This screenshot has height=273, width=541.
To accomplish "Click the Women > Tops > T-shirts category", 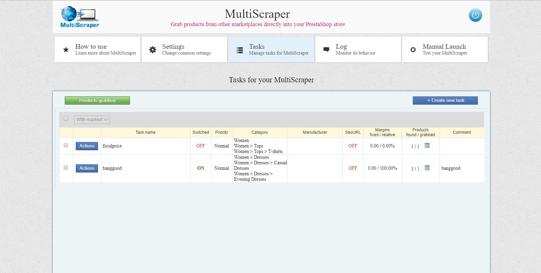I will [x=258, y=152].
